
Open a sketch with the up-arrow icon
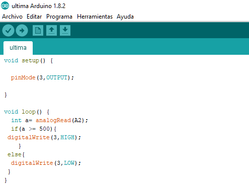51,30
